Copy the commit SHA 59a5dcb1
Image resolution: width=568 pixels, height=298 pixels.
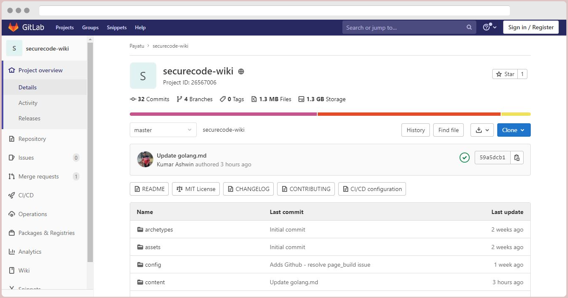point(517,158)
